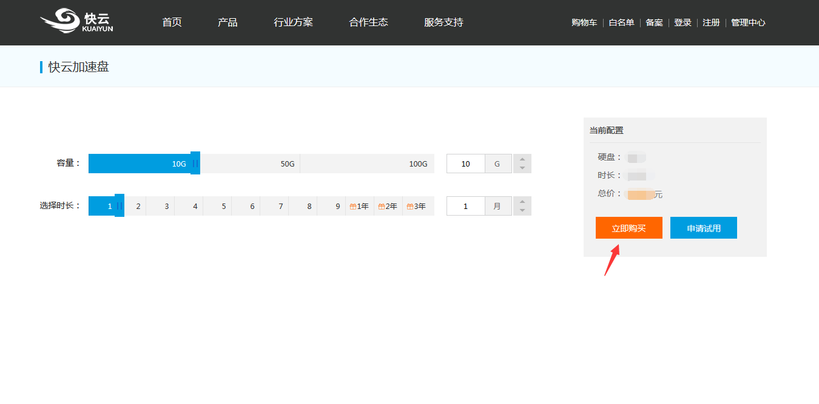
Task: Click the gift icon for 1年 duration
Action: pos(353,207)
